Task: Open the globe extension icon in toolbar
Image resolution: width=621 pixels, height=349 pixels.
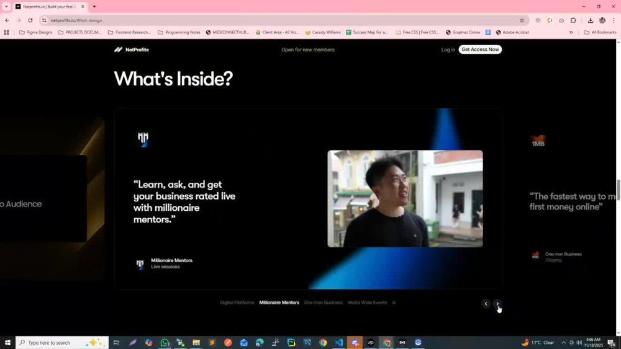Action: point(537,20)
